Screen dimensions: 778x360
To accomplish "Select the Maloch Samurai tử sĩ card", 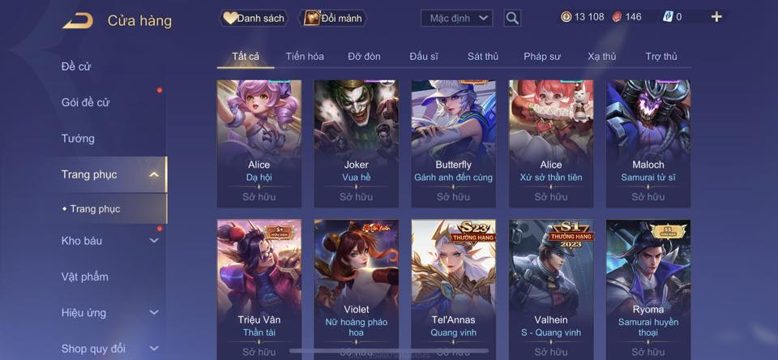I will tap(648, 144).
